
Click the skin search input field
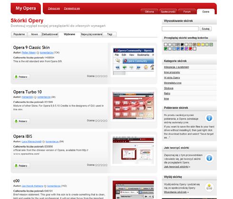click(x=180, y=29)
